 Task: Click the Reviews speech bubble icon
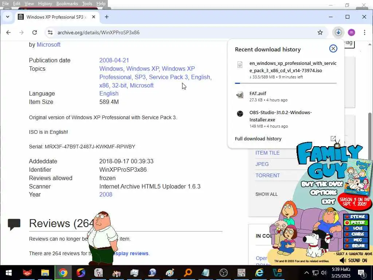pyautogui.click(x=14, y=225)
